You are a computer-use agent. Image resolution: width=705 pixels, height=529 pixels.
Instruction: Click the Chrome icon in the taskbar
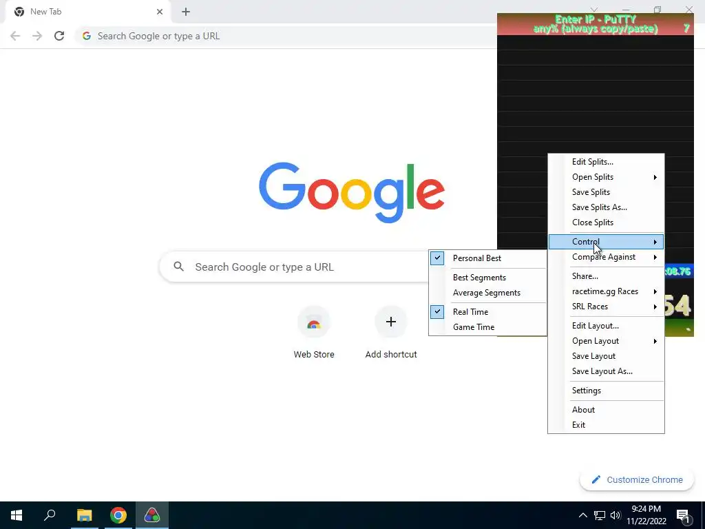click(118, 515)
